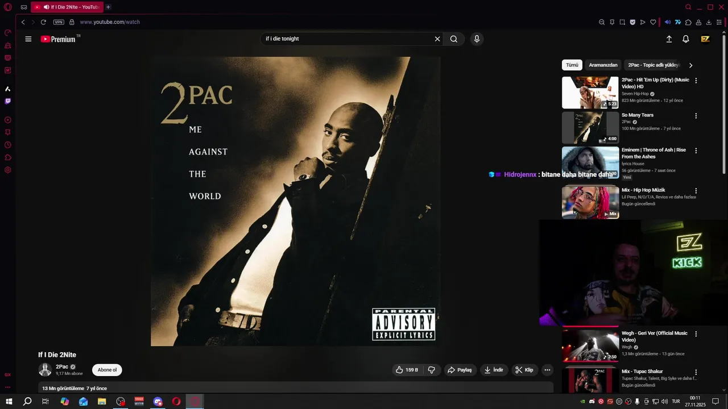Take a snapshot with dashed-square icon
The width and height of the screenshot is (728, 409).
[622, 22]
